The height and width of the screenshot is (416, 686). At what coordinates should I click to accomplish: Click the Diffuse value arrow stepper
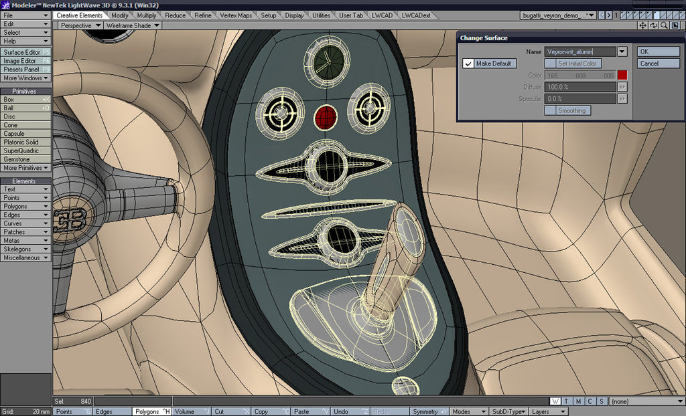click(x=622, y=87)
